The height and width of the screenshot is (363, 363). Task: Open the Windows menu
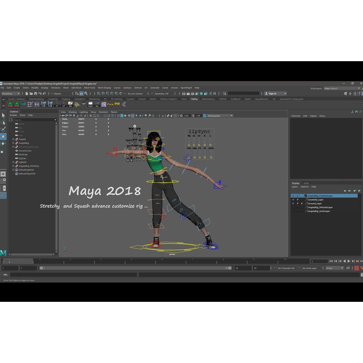(x=55, y=88)
